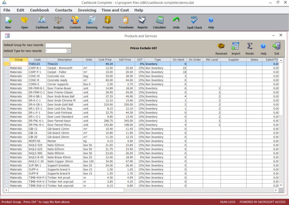Click the Default Group input field
This screenshot has height=205, width=289.
58,45
